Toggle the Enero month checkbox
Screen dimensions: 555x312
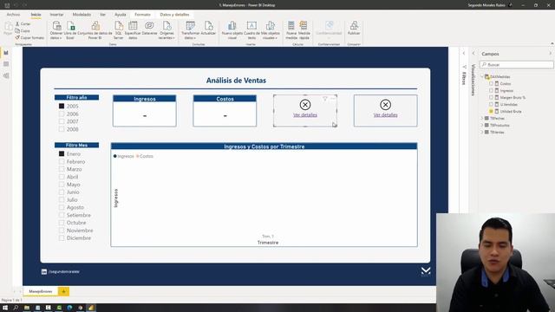pos(62,154)
